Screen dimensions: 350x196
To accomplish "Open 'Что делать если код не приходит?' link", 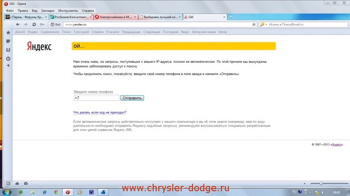I will 100,113.
